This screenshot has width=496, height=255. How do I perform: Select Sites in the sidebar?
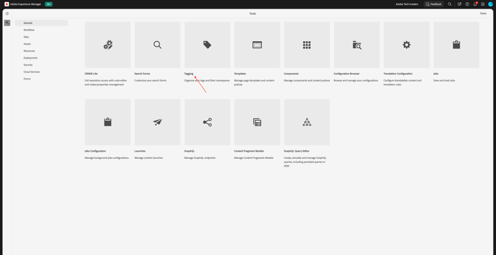26,36
